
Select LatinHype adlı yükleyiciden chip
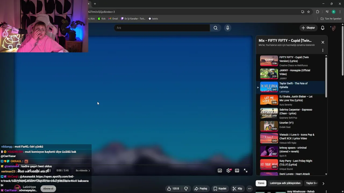click(285, 183)
